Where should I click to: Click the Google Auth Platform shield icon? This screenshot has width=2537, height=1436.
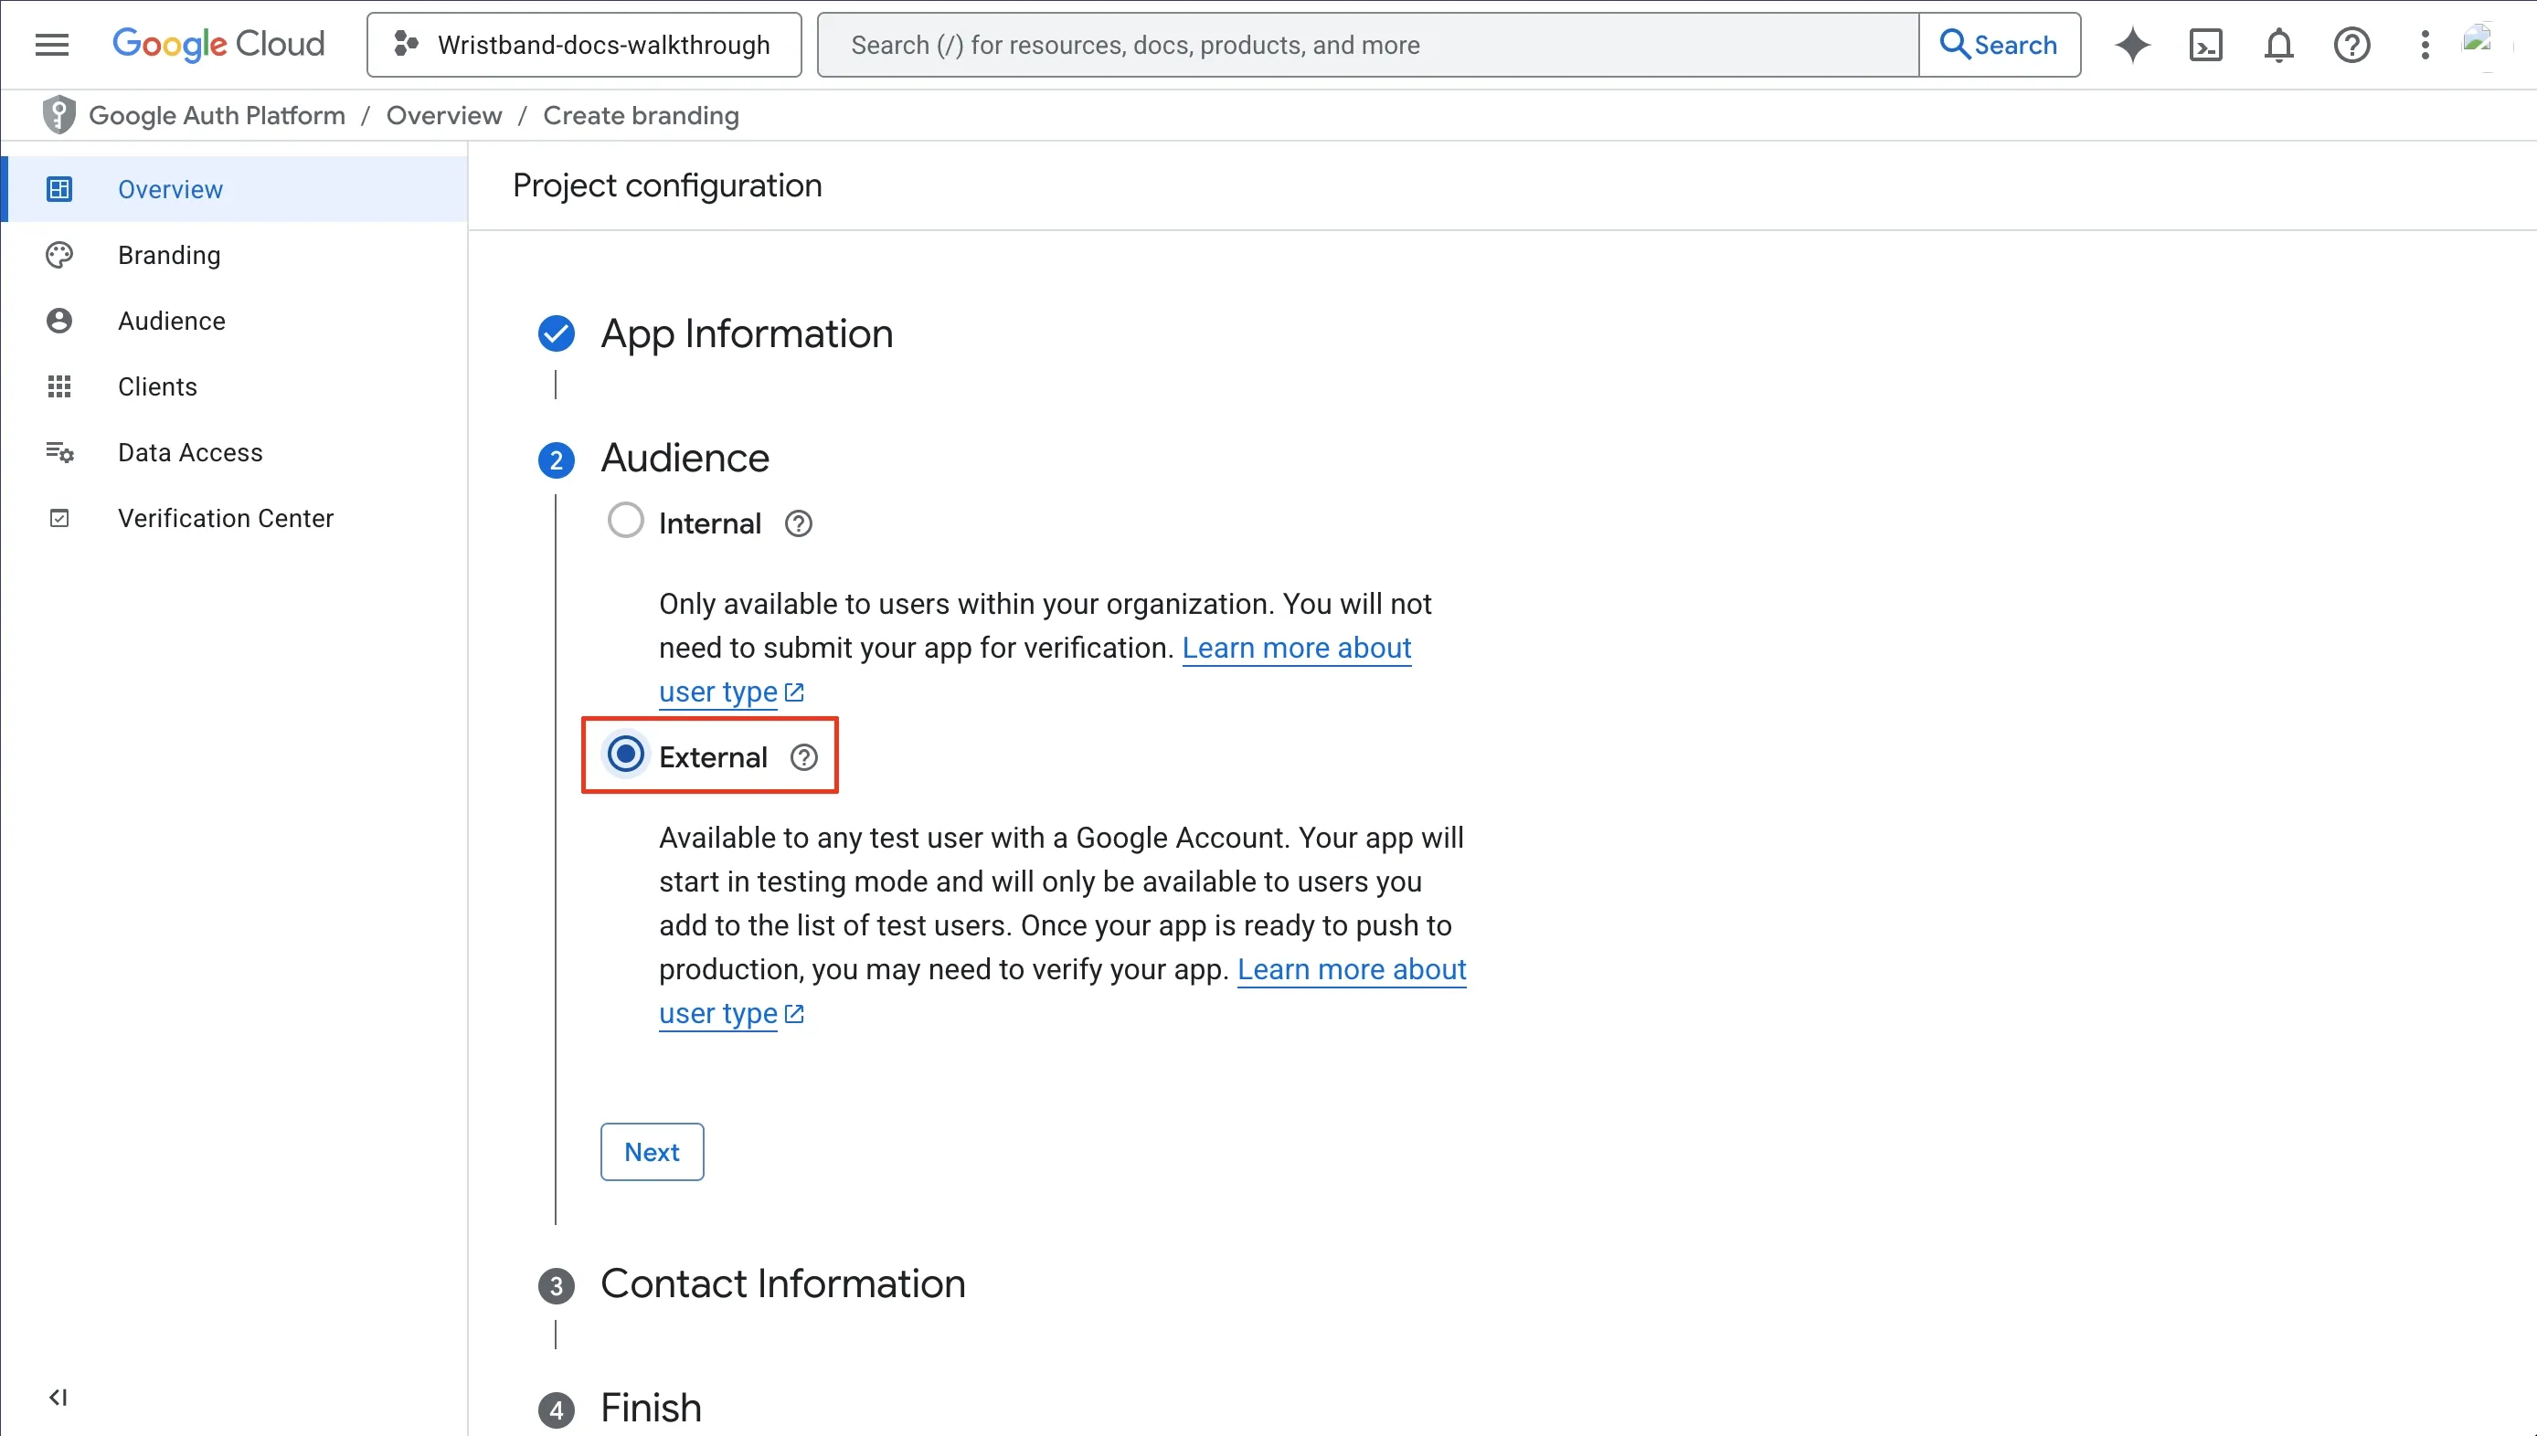pos(59,115)
